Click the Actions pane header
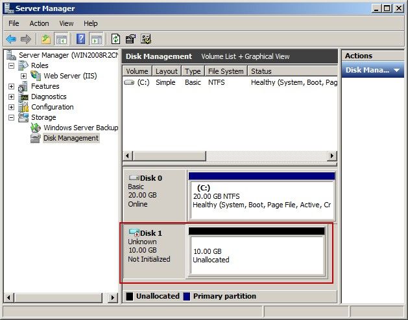 (372, 56)
